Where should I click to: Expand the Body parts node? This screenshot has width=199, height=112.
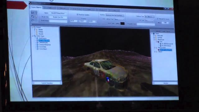154,36
